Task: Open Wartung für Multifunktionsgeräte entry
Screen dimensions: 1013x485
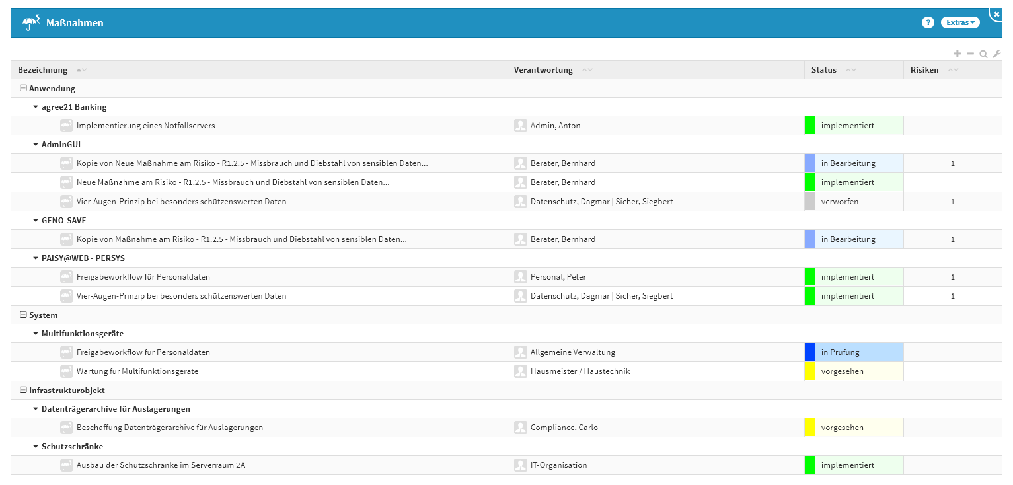Action: click(x=137, y=371)
